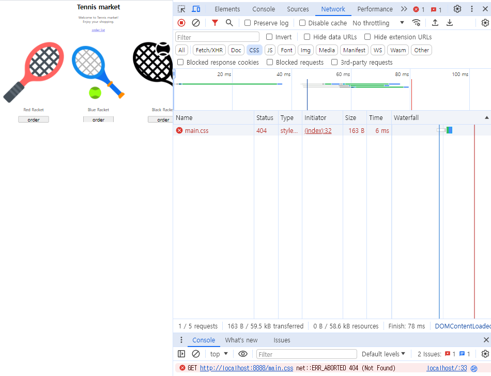Image resolution: width=491 pixels, height=376 pixels.
Task: Open the Default levels dropdown
Action: pyautogui.click(x=383, y=354)
